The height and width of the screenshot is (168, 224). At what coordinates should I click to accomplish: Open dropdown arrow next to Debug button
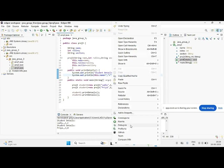click(x=38, y=30)
